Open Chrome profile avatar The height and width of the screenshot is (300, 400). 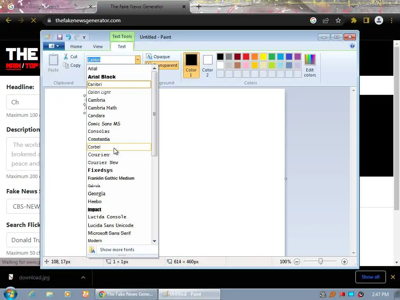click(x=379, y=20)
